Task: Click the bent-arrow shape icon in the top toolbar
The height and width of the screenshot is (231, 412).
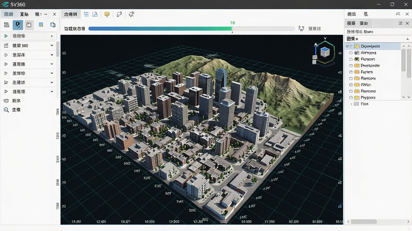Action: (x=119, y=14)
